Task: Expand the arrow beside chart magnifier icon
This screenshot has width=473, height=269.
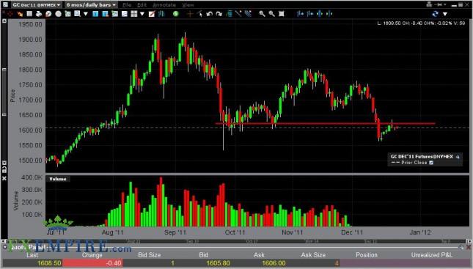Action: (86, 14)
